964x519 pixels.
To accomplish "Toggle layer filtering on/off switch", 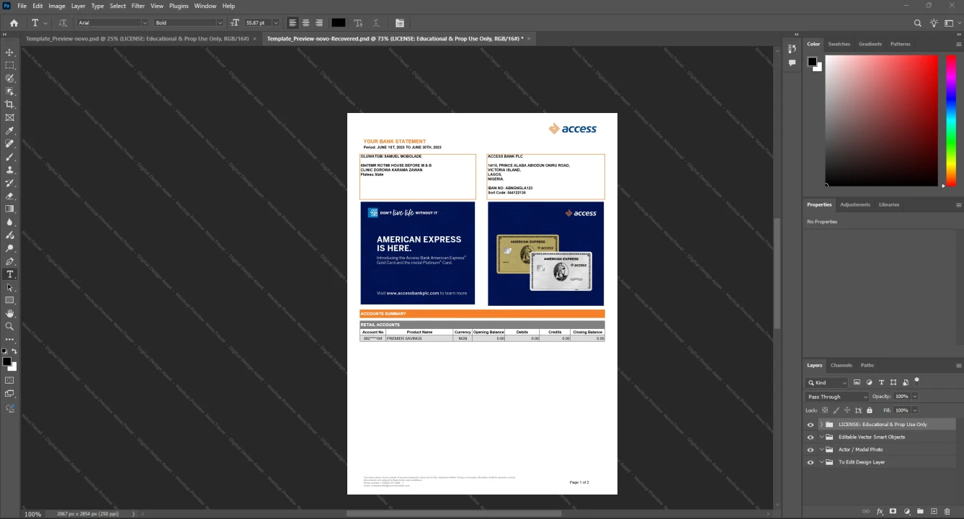I will [916, 380].
